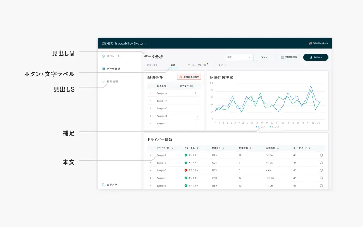
Task: Click the ソート button
Action: 264,58
